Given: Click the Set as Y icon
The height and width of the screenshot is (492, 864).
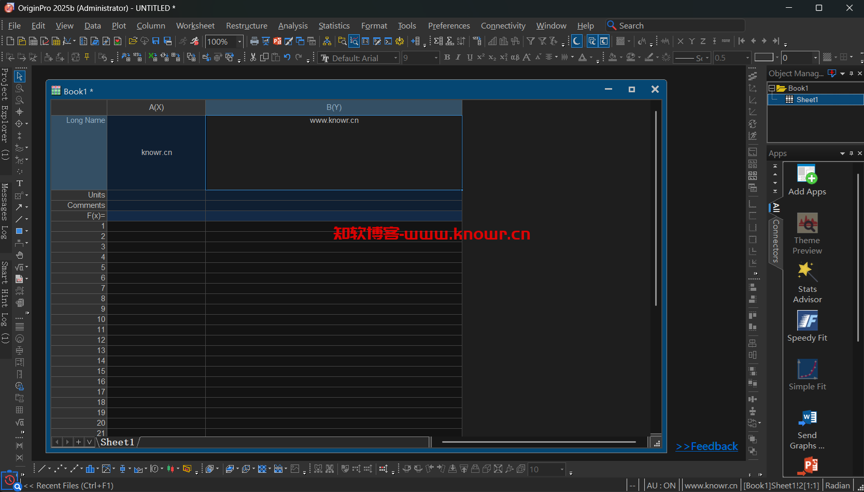Looking at the screenshot, I should pyautogui.click(x=692, y=41).
